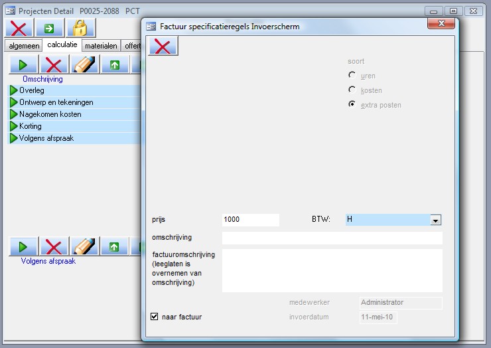Image resolution: width=491 pixels, height=348 pixels.
Task: Click the omschrijving input field
Action: [332, 238]
